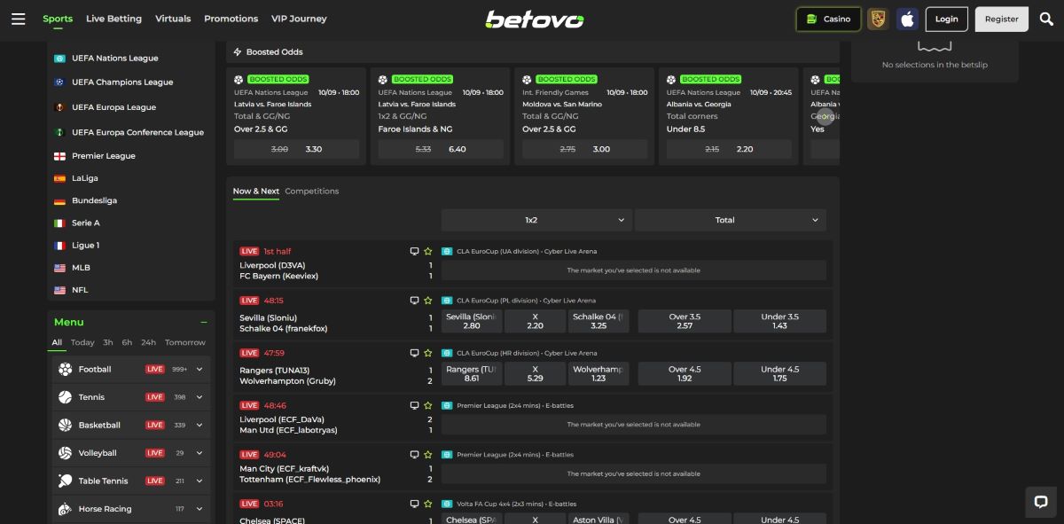Favorite the Man City vs Tottenham match star
Screen dimensions: 1064x524
tap(428, 455)
